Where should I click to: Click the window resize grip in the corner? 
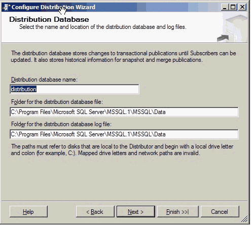244,218
